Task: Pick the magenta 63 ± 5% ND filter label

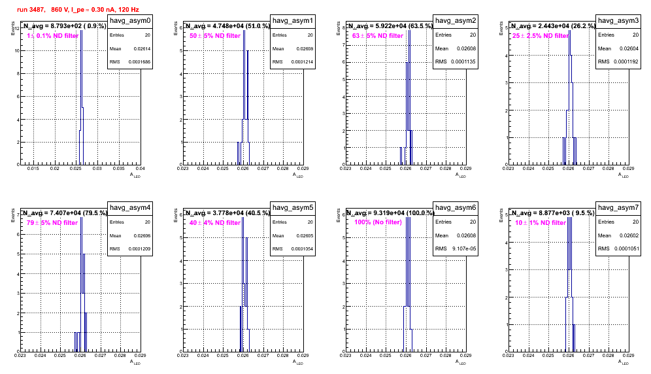Action: (378, 36)
